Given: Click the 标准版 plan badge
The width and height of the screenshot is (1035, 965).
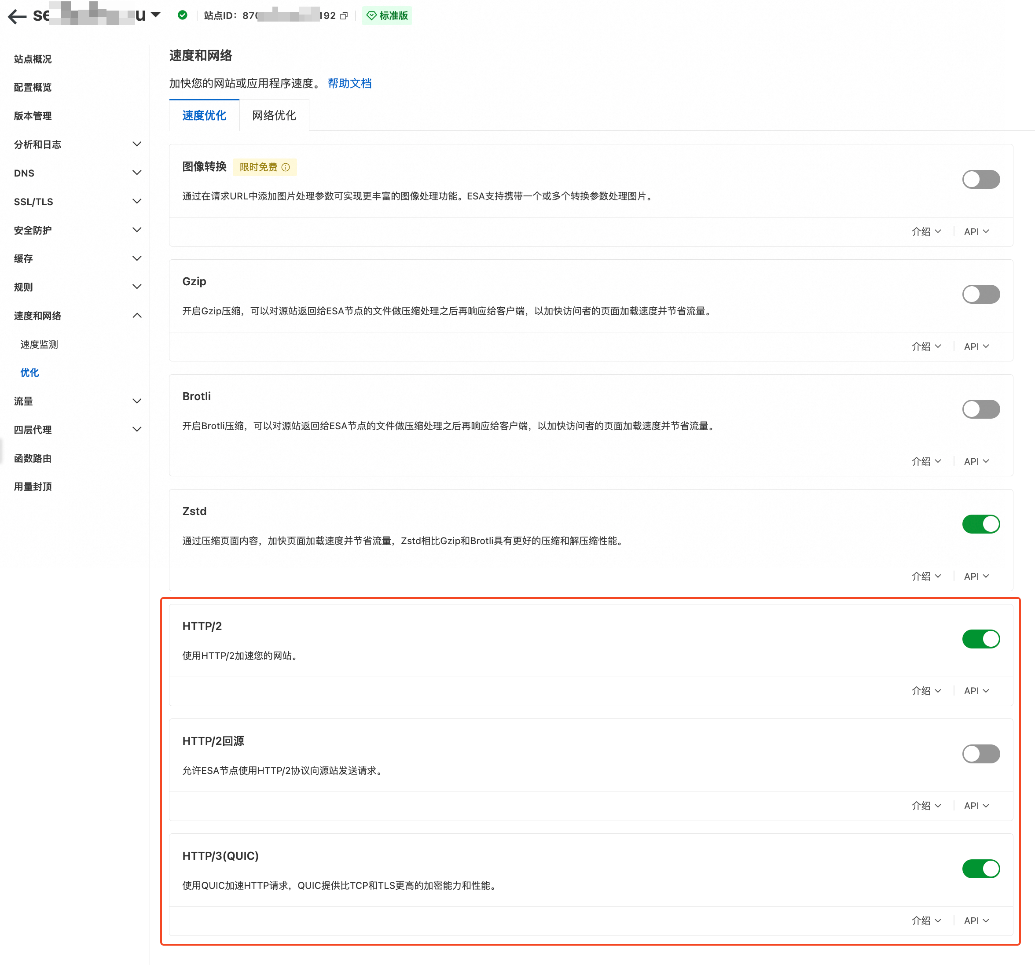Looking at the screenshot, I should [x=387, y=15].
